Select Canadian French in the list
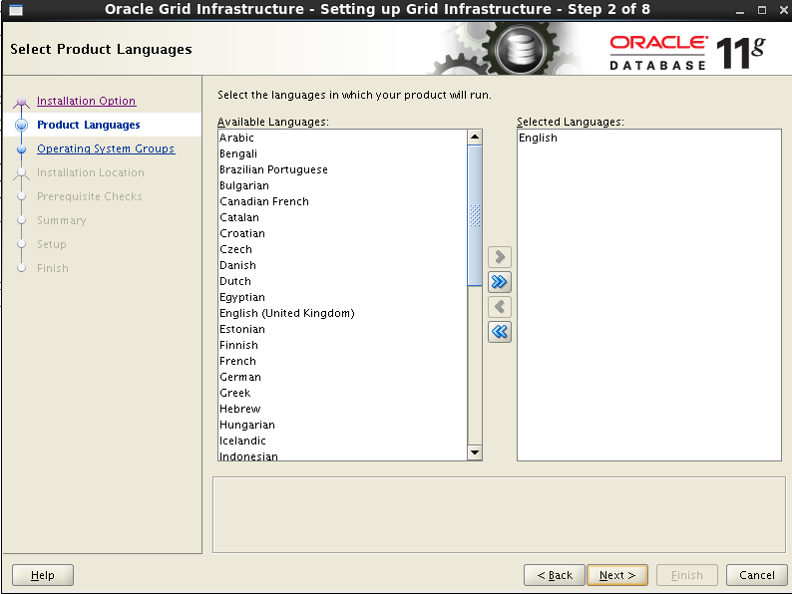 [343, 201]
